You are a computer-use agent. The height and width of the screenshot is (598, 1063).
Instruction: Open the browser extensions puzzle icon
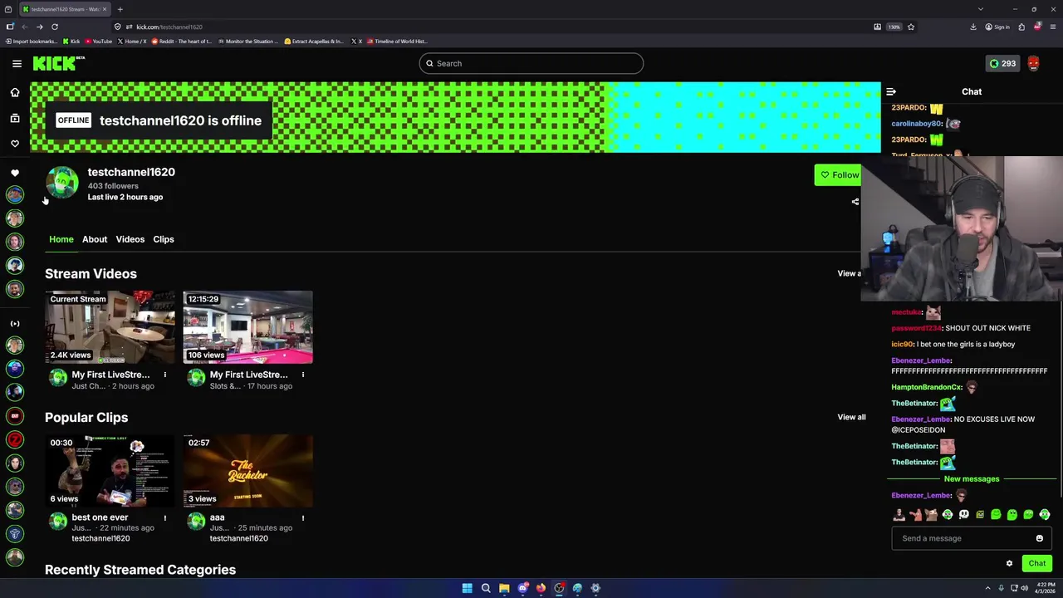[1021, 27]
